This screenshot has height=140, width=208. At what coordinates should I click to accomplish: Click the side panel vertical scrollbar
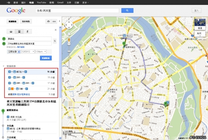60,63
